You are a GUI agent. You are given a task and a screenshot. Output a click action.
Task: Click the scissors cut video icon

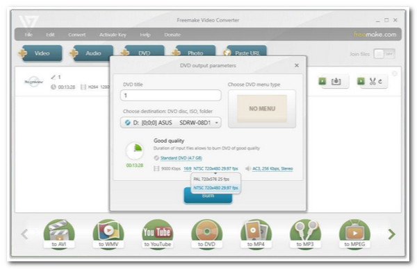pyautogui.click(x=373, y=81)
